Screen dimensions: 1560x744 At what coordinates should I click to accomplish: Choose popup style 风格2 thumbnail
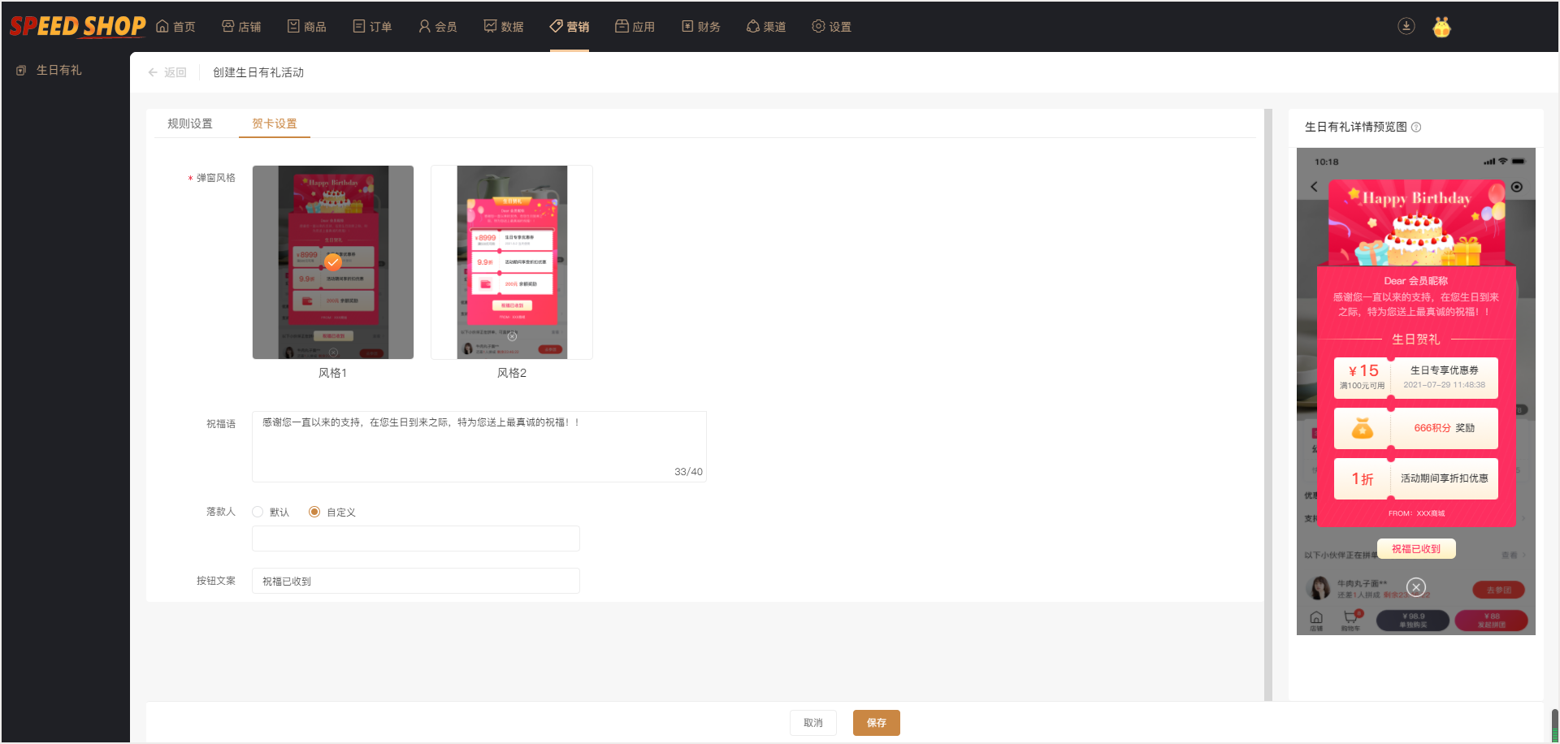(512, 262)
